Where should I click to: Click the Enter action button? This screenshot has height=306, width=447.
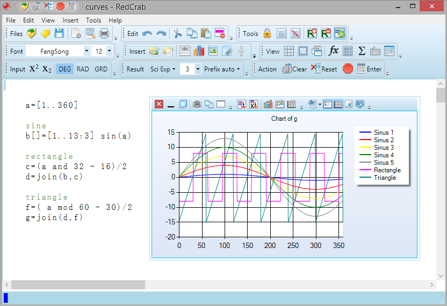(370, 69)
